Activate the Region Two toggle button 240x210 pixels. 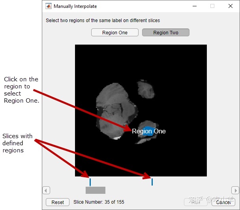pyautogui.click(x=166, y=33)
